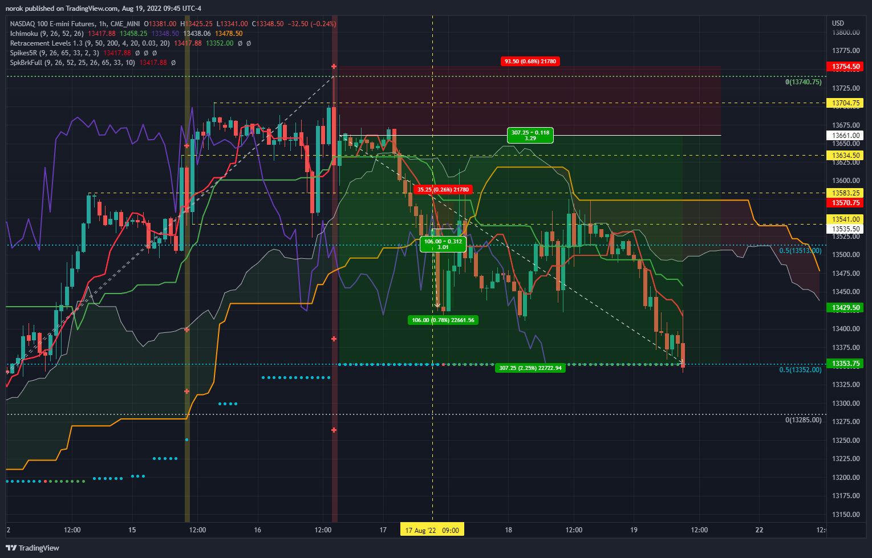The height and width of the screenshot is (558, 872).
Task: Click the green 13429.50 price axis label
Action: [845, 308]
